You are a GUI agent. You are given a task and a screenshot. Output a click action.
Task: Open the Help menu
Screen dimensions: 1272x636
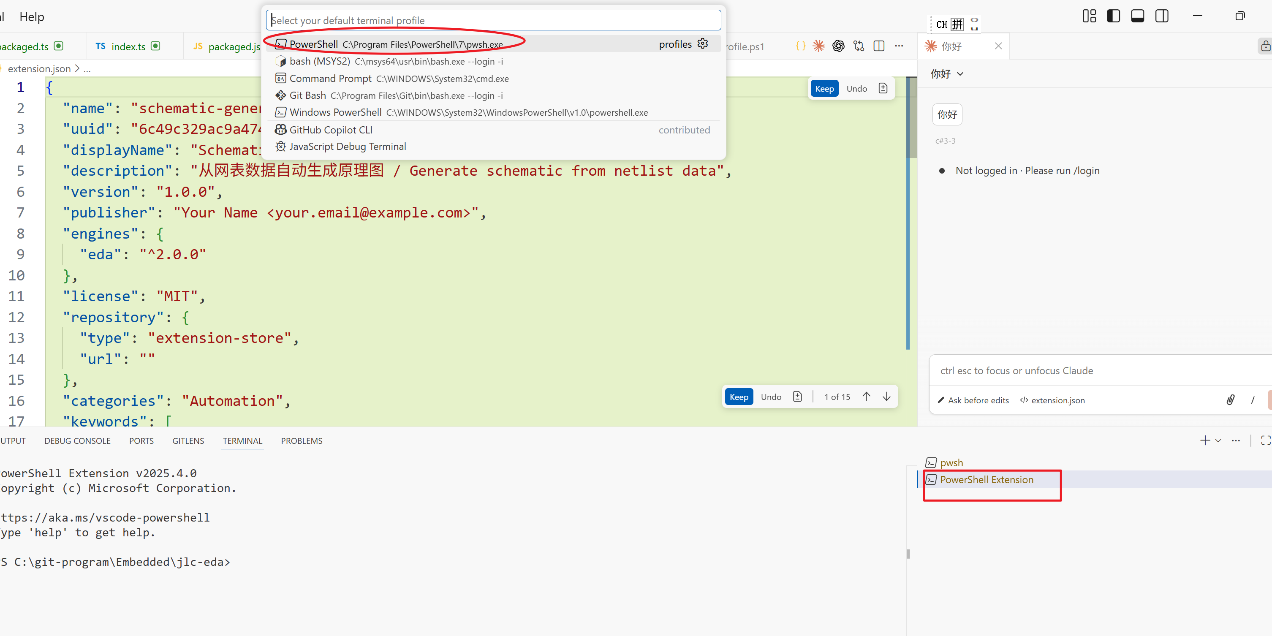[32, 16]
